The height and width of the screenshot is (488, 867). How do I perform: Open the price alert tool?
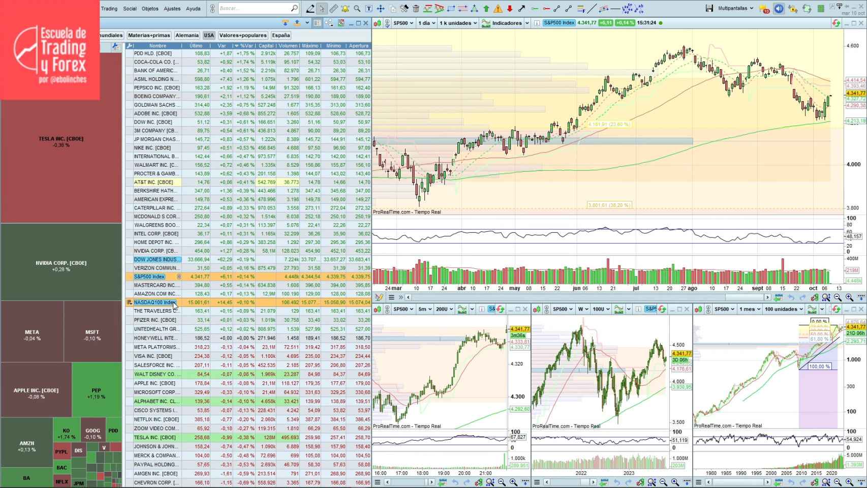click(x=345, y=8)
